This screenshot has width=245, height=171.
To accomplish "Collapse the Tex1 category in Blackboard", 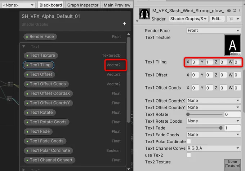I will tap(24, 47).
